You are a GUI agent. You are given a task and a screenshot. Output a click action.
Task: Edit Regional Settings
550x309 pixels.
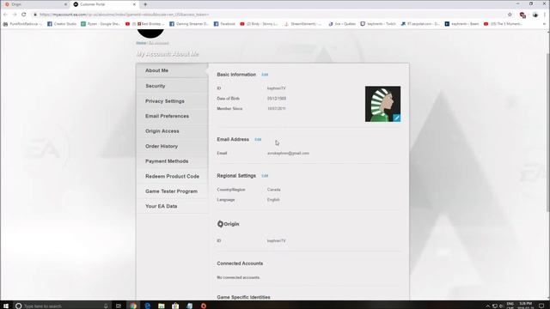pos(265,176)
